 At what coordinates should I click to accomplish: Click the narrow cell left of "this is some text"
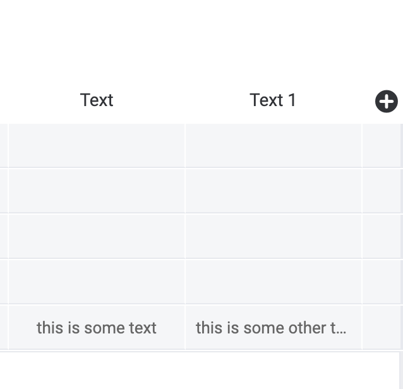(4, 327)
